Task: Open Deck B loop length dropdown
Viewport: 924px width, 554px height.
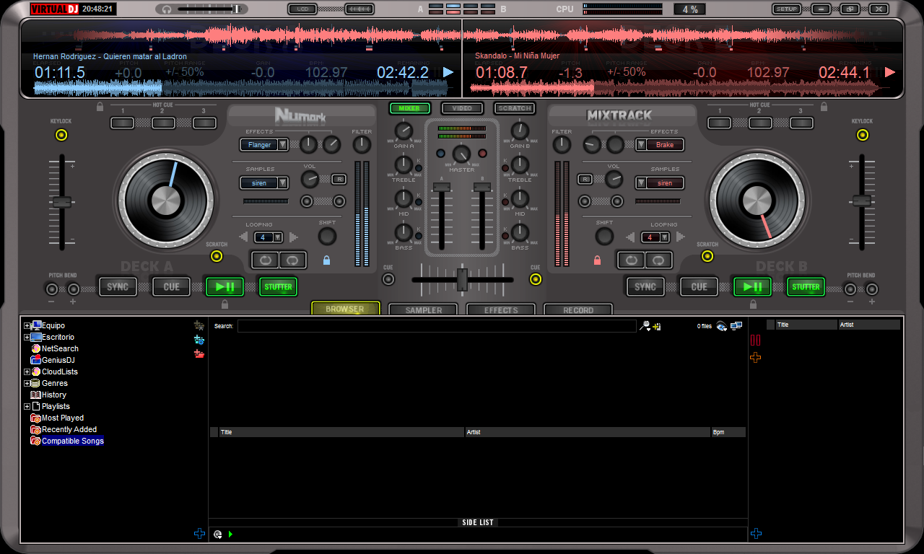Action: pos(665,237)
